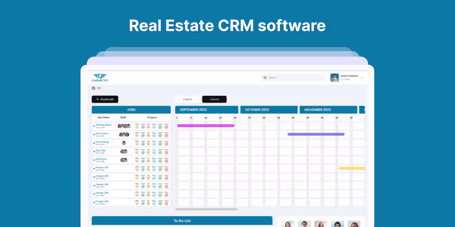
Task: Select the November 2023 month header
Action: point(328,110)
